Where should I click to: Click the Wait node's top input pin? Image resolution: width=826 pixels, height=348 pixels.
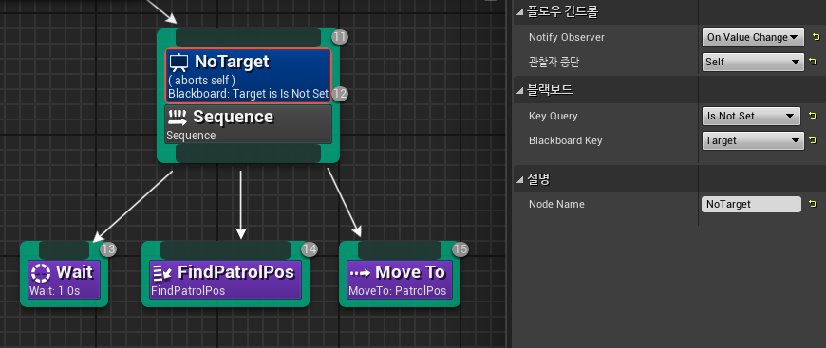(x=65, y=250)
